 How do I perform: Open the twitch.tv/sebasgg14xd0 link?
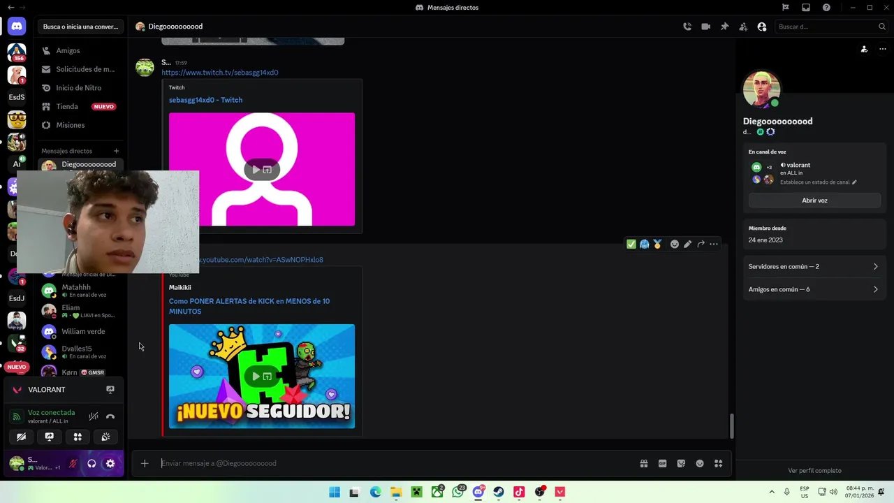click(220, 73)
